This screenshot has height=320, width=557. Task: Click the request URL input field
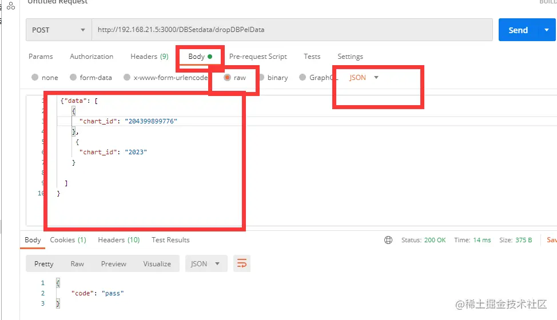click(x=292, y=30)
